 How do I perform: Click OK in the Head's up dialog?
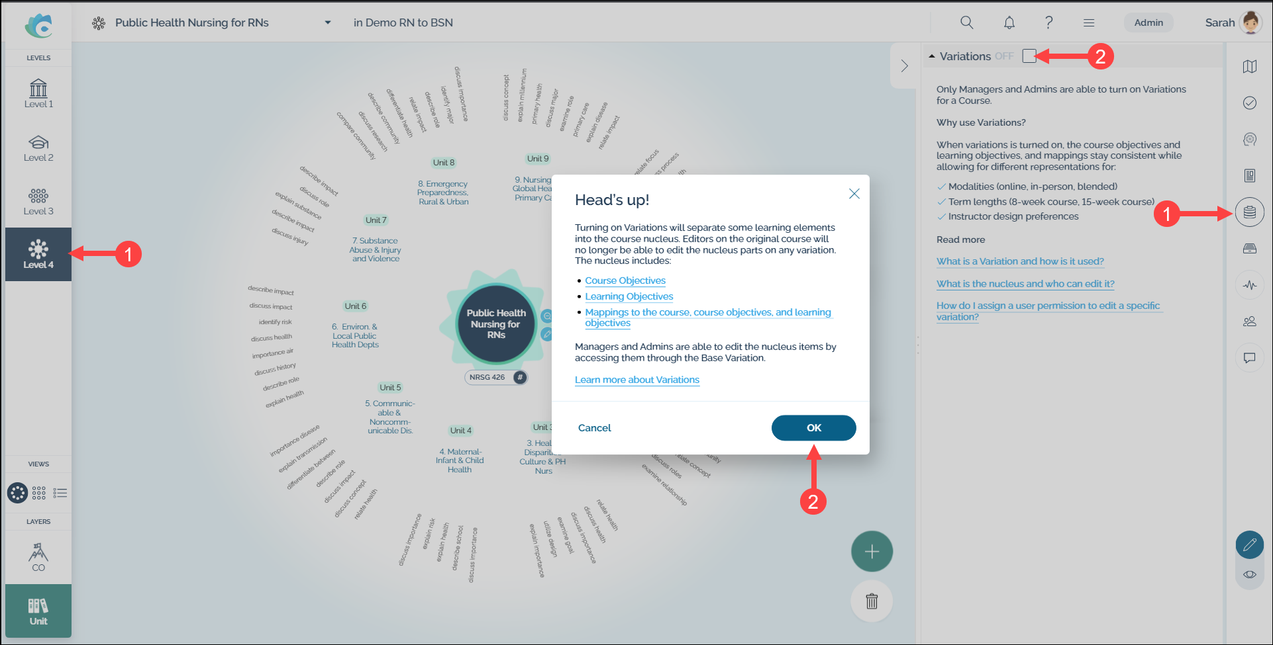(x=813, y=428)
